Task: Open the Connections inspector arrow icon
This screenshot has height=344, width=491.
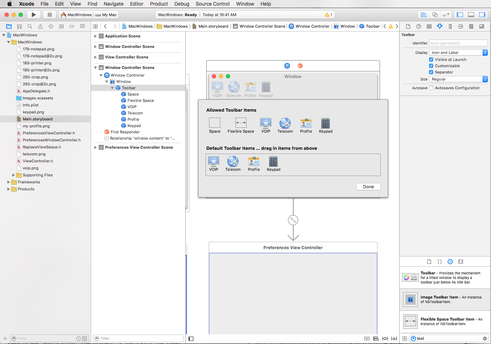Action: 461,26
